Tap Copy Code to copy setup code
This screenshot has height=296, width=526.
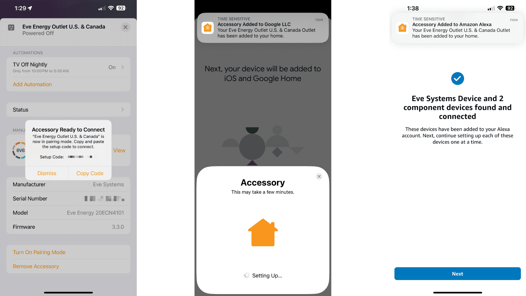pos(90,173)
